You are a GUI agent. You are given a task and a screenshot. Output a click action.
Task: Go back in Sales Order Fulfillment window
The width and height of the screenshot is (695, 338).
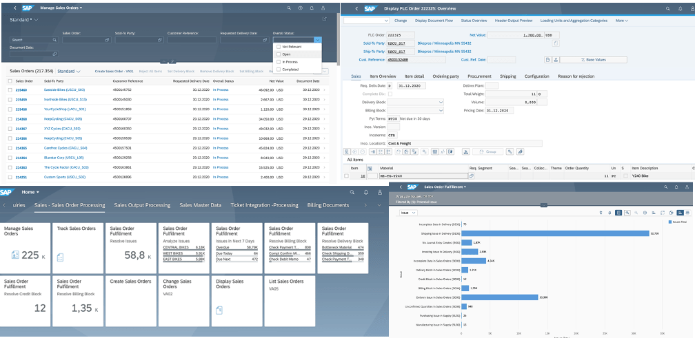(400, 187)
